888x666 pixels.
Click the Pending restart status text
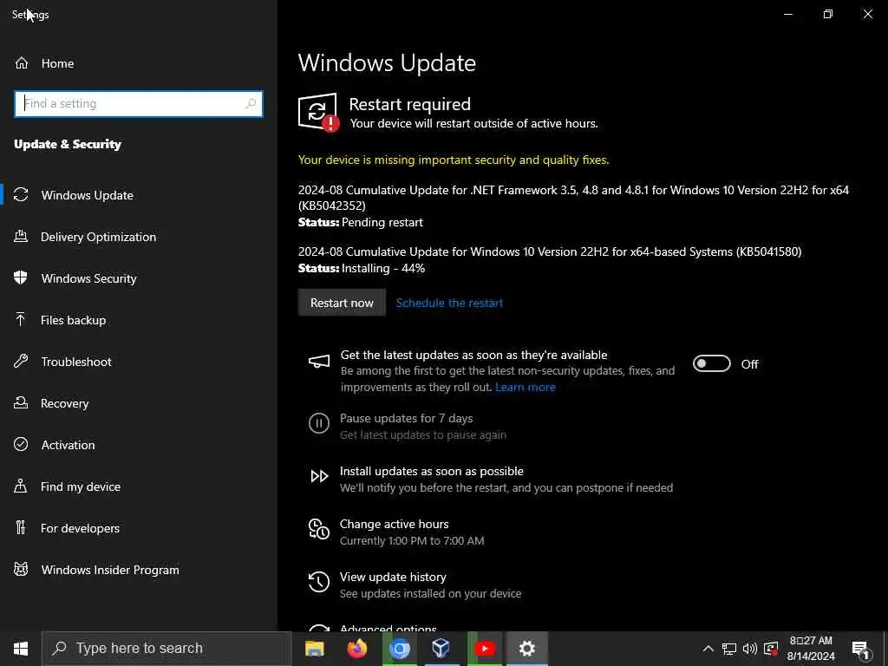click(382, 222)
